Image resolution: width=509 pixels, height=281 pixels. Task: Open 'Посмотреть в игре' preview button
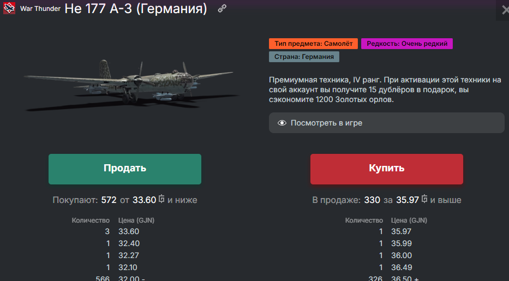pyautogui.click(x=387, y=123)
